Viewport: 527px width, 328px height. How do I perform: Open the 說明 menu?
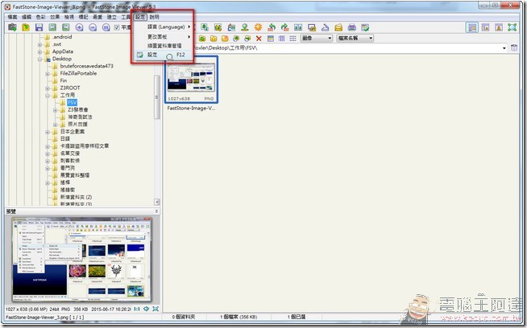tap(154, 17)
